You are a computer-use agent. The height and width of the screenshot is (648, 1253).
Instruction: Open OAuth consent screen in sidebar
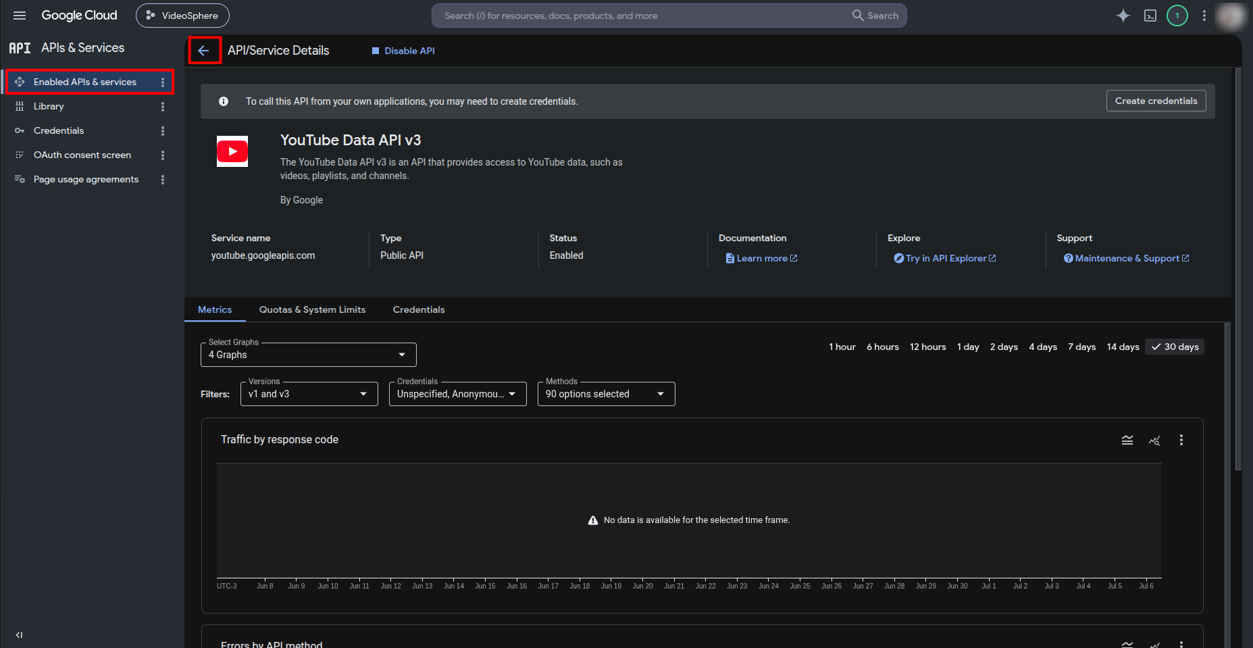coord(82,155)
